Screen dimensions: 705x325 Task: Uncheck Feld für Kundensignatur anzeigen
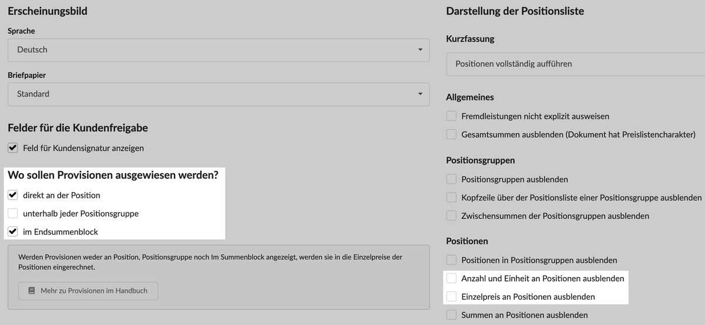click(13, 148)
